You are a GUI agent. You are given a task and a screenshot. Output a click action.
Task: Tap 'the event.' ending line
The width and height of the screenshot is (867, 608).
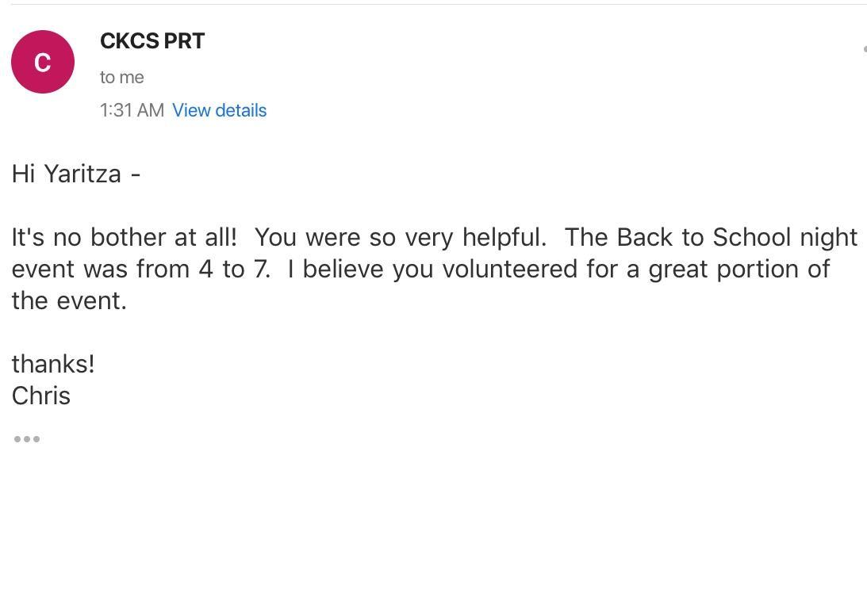69,300
